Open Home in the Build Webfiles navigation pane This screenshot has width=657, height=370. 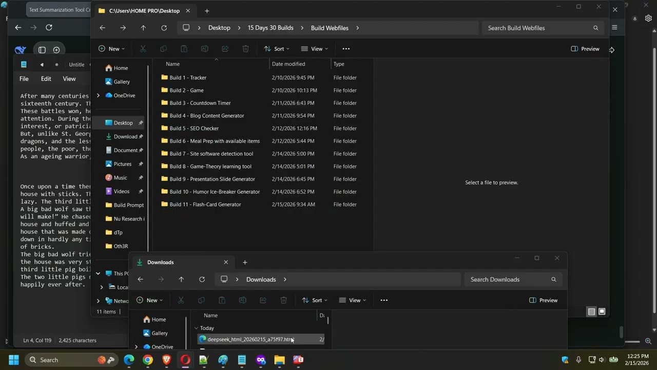[117, 68]
